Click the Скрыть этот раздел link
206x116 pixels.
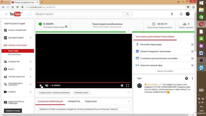pos(165,71)
